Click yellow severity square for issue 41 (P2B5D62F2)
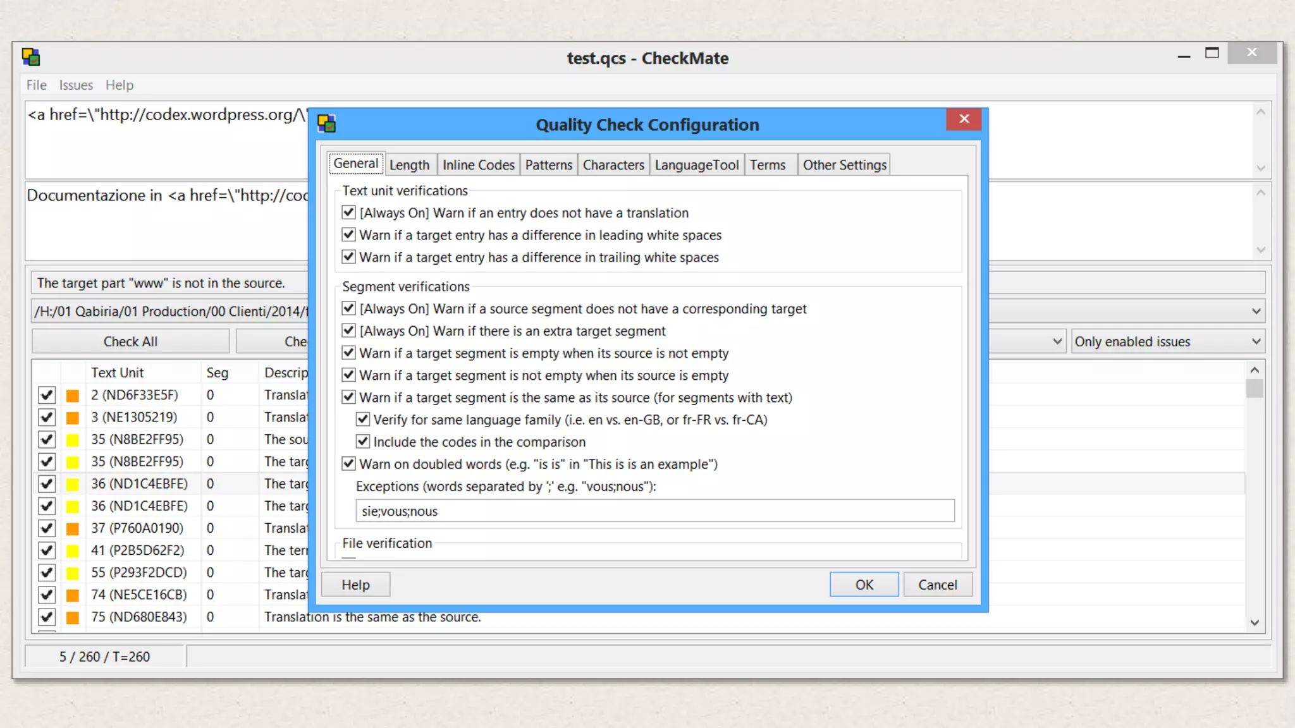The height and width of the screenshot is (728, 1295). tap(73, 551)
